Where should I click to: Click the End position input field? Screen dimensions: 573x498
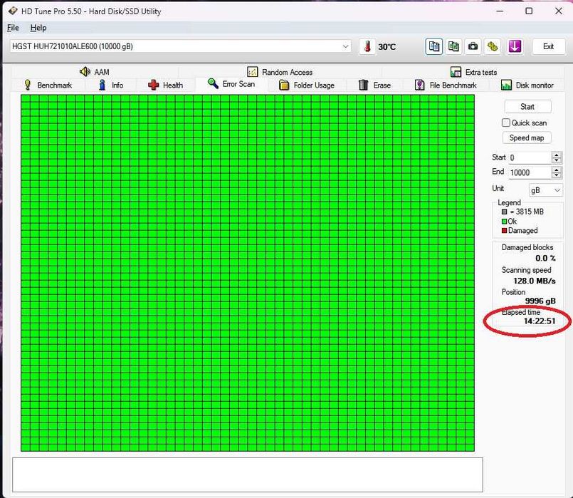tap(530, 172)
